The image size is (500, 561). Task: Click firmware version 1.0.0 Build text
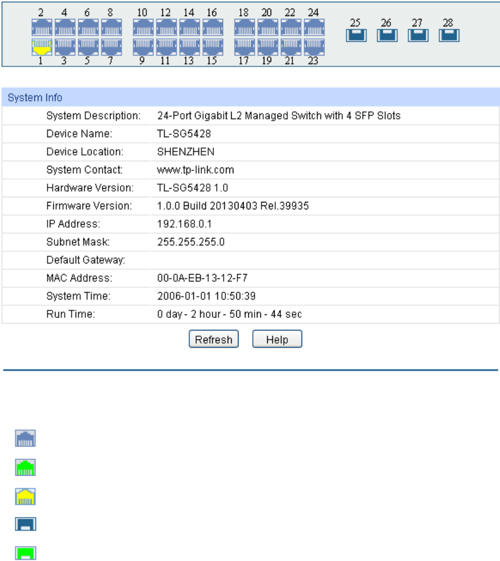(x=233, y=206)
